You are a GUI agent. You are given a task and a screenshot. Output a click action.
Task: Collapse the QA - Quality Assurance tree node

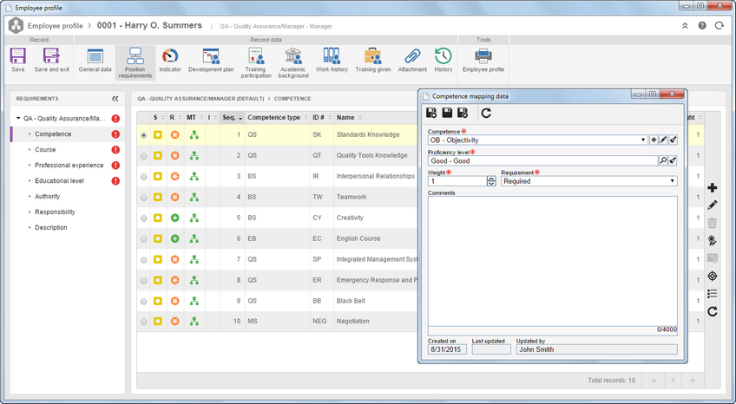18,119
